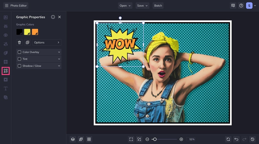Image resolution: width=259 pixels, height=144 pixels.
Task: Open the Textures sidebar tab
Action: (5, 97)
